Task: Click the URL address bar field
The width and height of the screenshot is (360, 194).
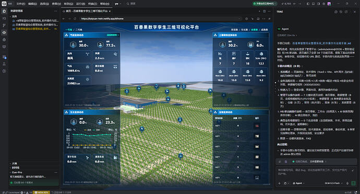Action: click(160, 19)
